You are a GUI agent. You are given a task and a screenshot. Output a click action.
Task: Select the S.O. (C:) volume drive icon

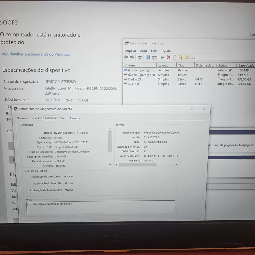[x=125, y=84]
